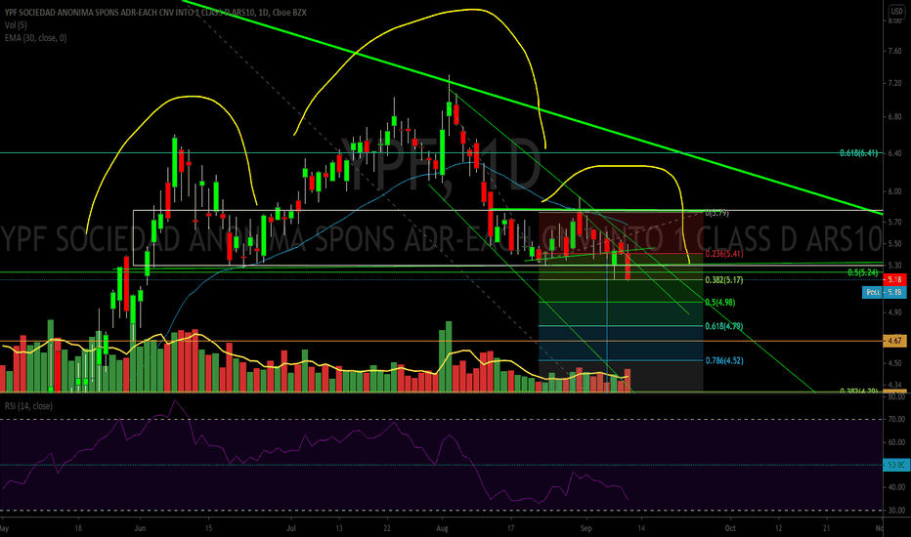The height and width of the screenshot is (537, 911).
Task: Click the Aug label on the time axis
Action: (442, 528)
